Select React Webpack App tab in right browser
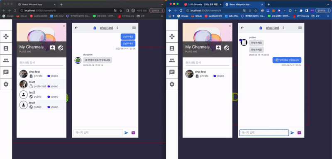The height and width of the screenshot is (159, 332). click(x=244, y=5)
